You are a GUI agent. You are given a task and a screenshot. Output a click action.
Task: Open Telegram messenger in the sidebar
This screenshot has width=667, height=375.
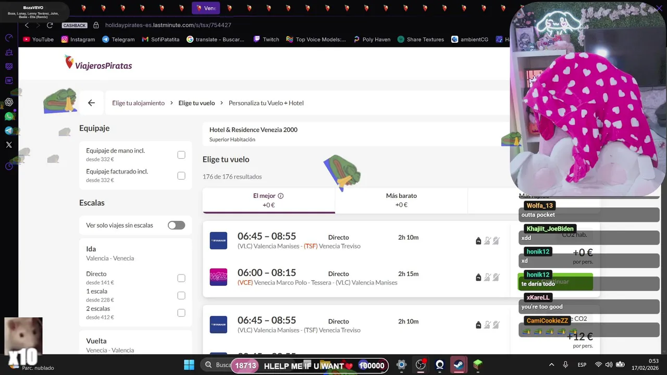coord(9,130)
